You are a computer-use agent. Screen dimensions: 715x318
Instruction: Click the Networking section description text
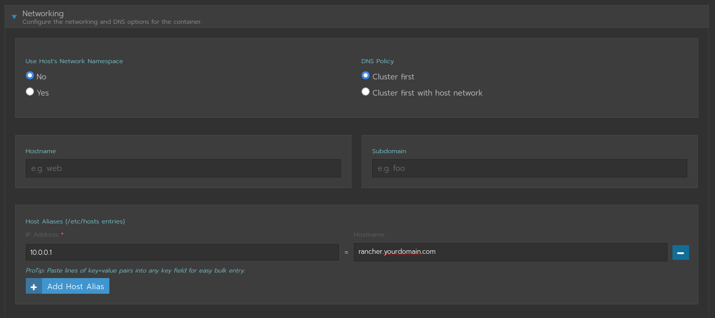click(112, 22)
